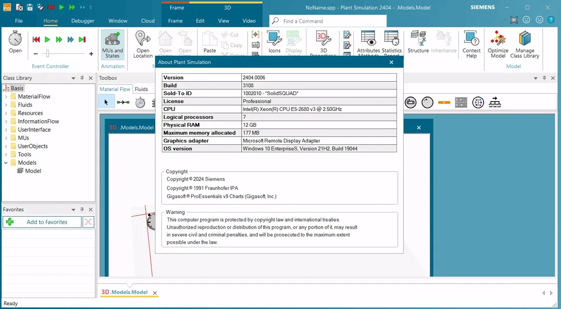Click the Structure icon in the ribbon
This screenshot has height=309, width=561.
click(x=418, y=42)
